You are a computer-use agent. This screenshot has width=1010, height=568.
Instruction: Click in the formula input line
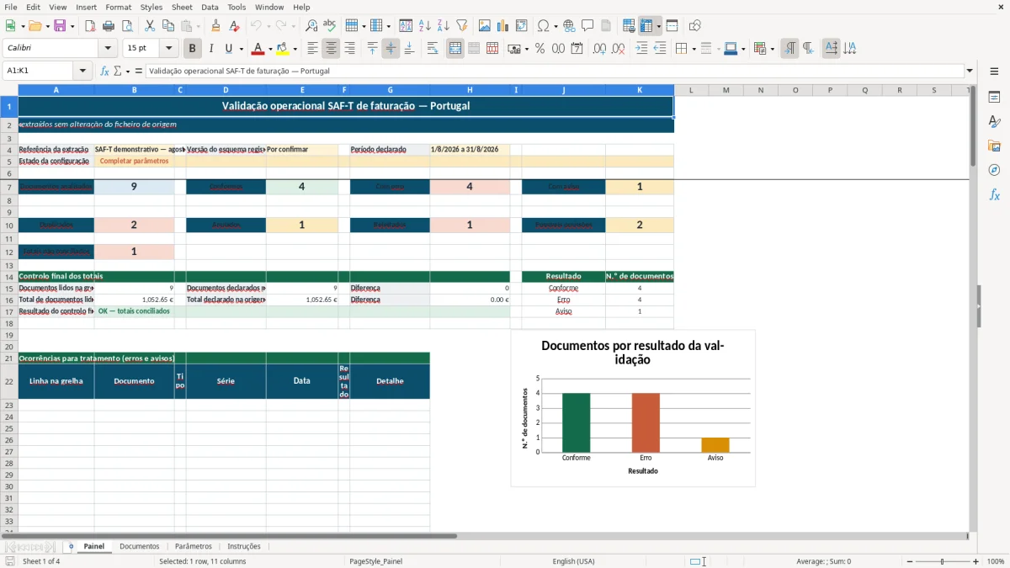tap(554, 71)
